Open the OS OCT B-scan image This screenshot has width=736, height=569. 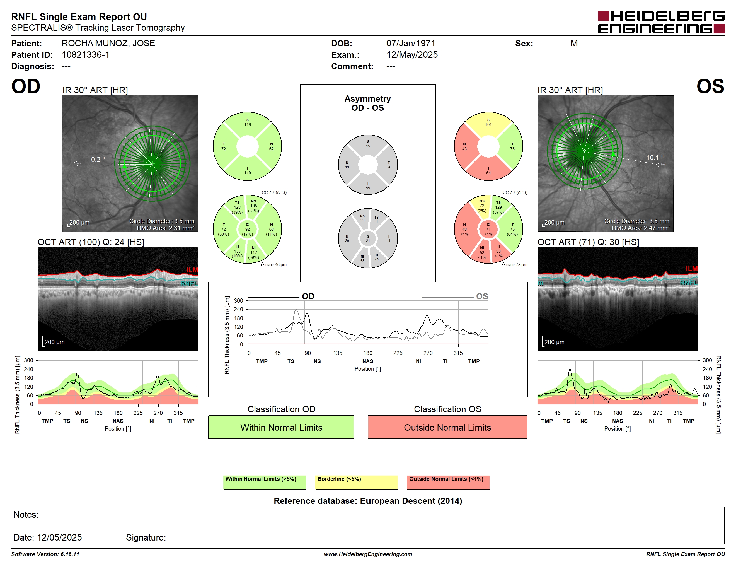click(618, 299)
